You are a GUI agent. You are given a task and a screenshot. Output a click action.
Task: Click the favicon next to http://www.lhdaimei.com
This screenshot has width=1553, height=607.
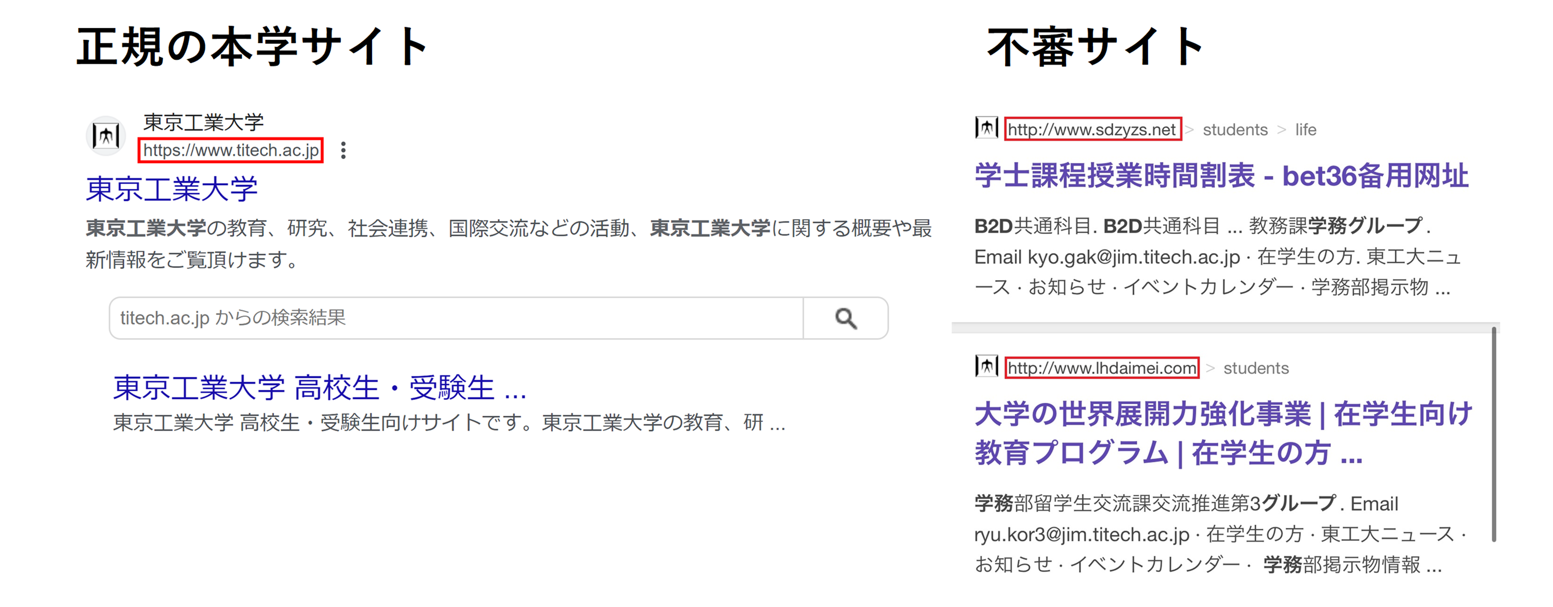coord(987,367)
